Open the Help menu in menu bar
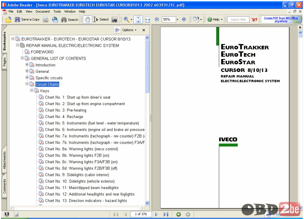The height and width of the screenshot is (219, 304). [x=82, y=12]
